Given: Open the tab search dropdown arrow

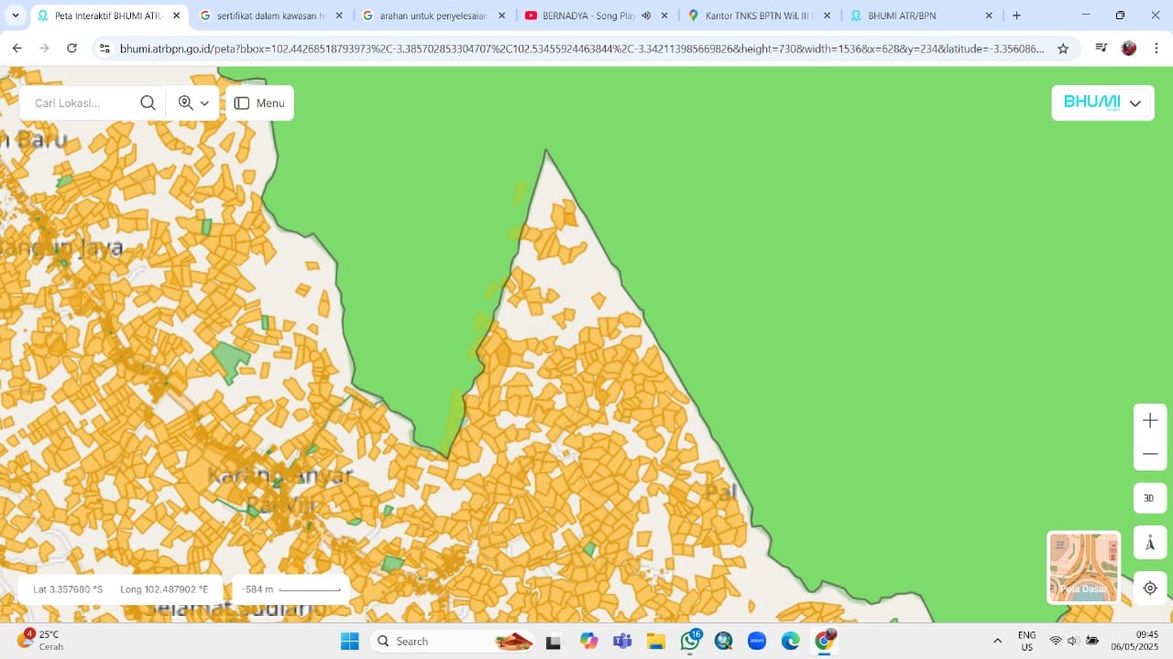Looking at the screenshot, I should [16, 16].
